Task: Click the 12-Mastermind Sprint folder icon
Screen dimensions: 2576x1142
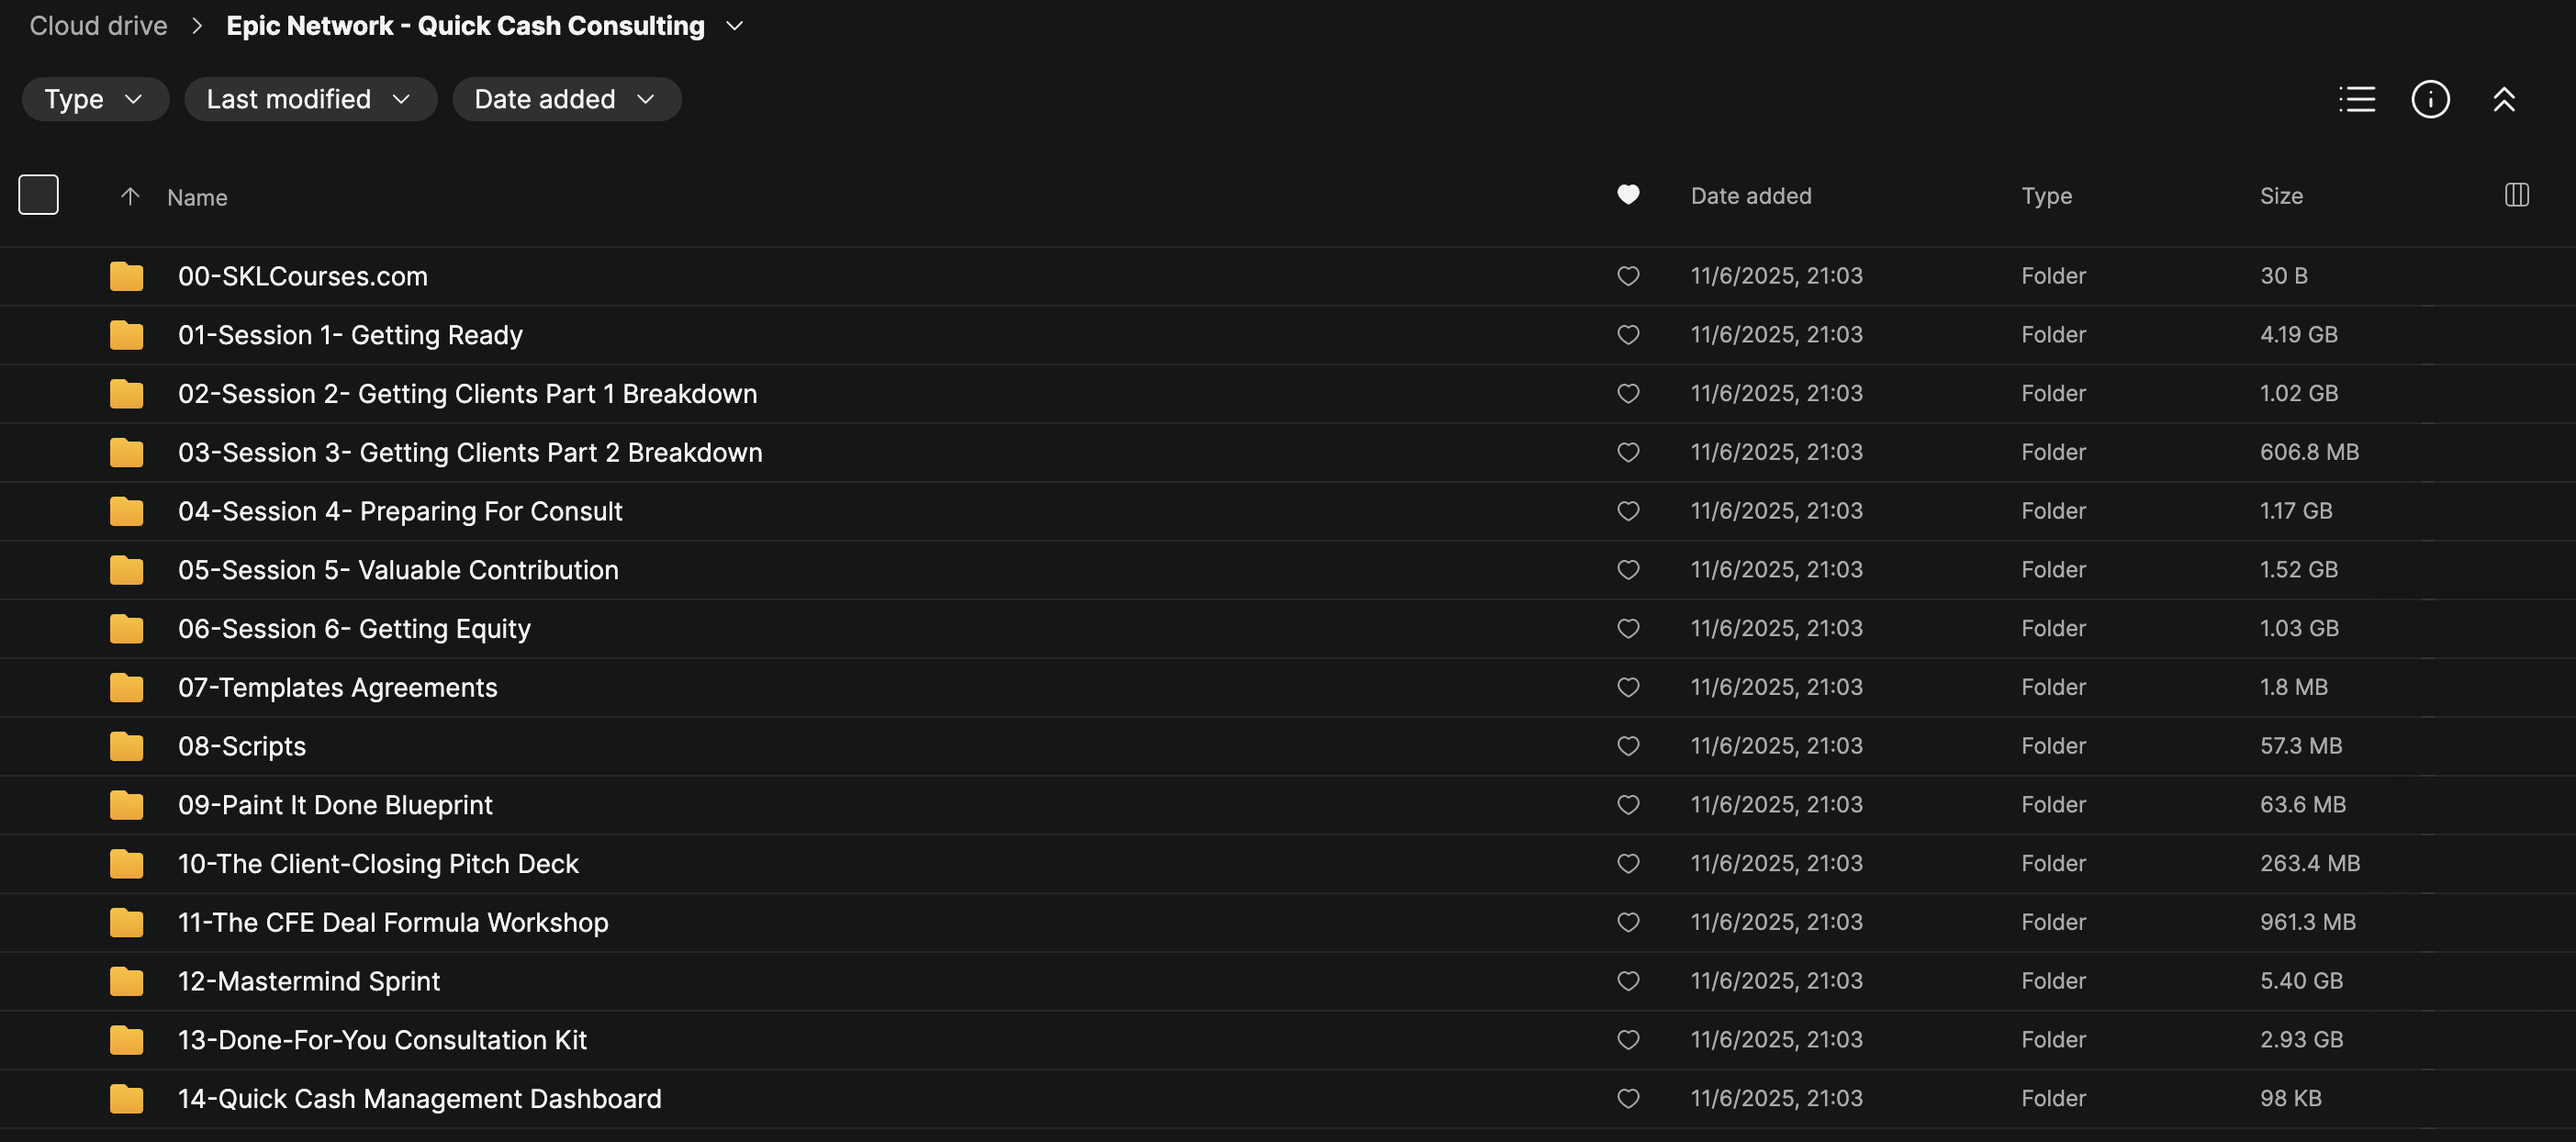Action: tap(126, 981)
